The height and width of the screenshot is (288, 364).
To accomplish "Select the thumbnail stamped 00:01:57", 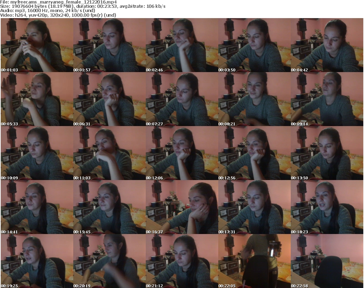I will [x=109, y=45].
